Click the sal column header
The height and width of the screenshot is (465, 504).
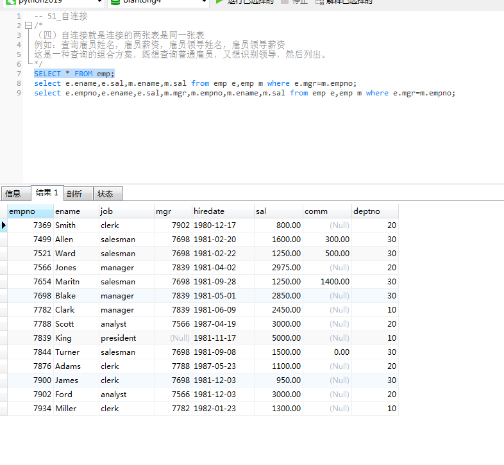point(278,211)
